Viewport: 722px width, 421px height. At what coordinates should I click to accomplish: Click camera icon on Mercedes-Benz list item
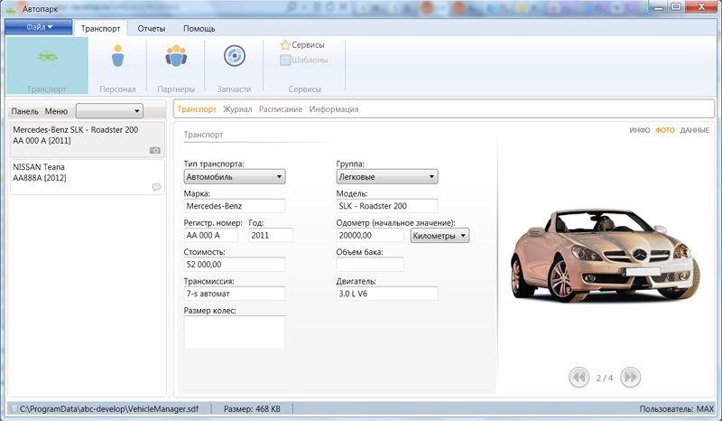click(155, 150)
